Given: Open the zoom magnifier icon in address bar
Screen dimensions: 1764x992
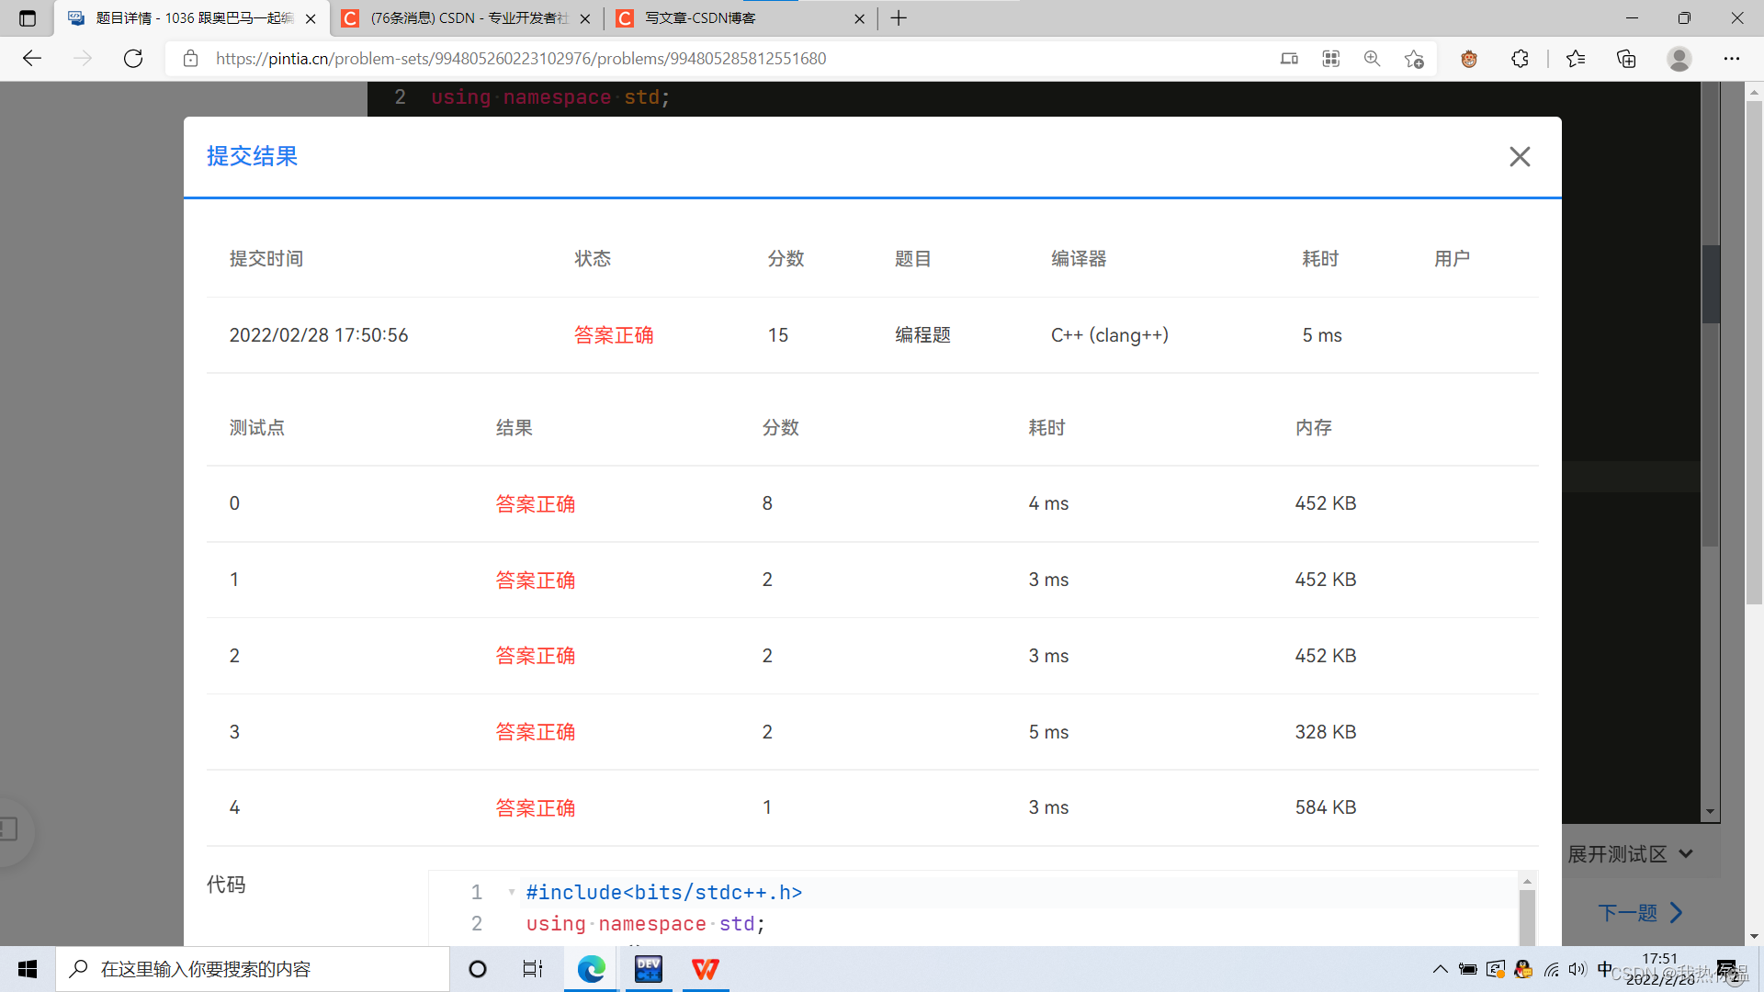Looking at the screenshot, I should pos(1372,58).
